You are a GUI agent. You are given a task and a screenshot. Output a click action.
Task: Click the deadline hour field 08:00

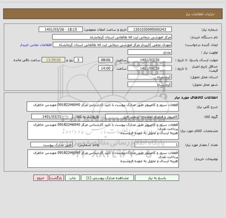click(106, 60)
